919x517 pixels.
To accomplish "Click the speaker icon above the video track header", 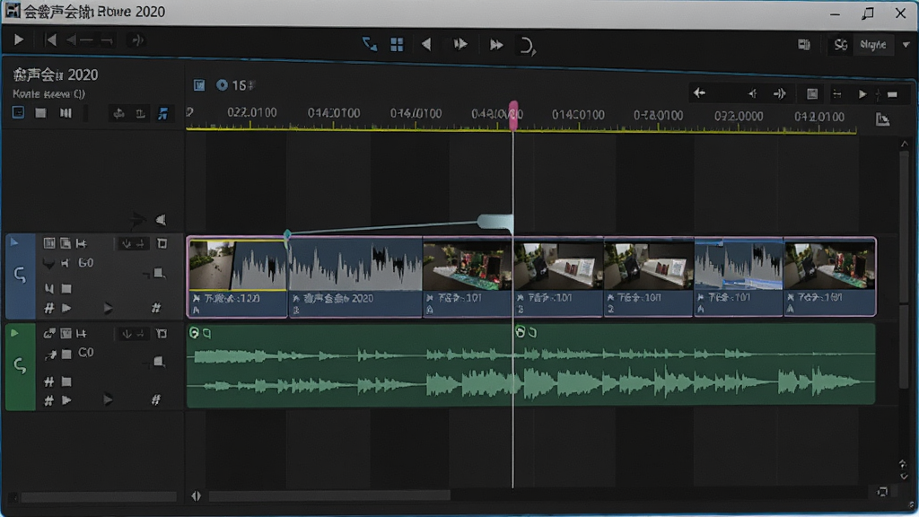I will pos(161,220).
